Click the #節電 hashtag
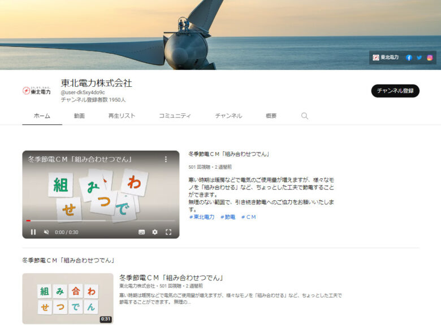Viewport: 441px width, 325px height. [x=228, y=217]
